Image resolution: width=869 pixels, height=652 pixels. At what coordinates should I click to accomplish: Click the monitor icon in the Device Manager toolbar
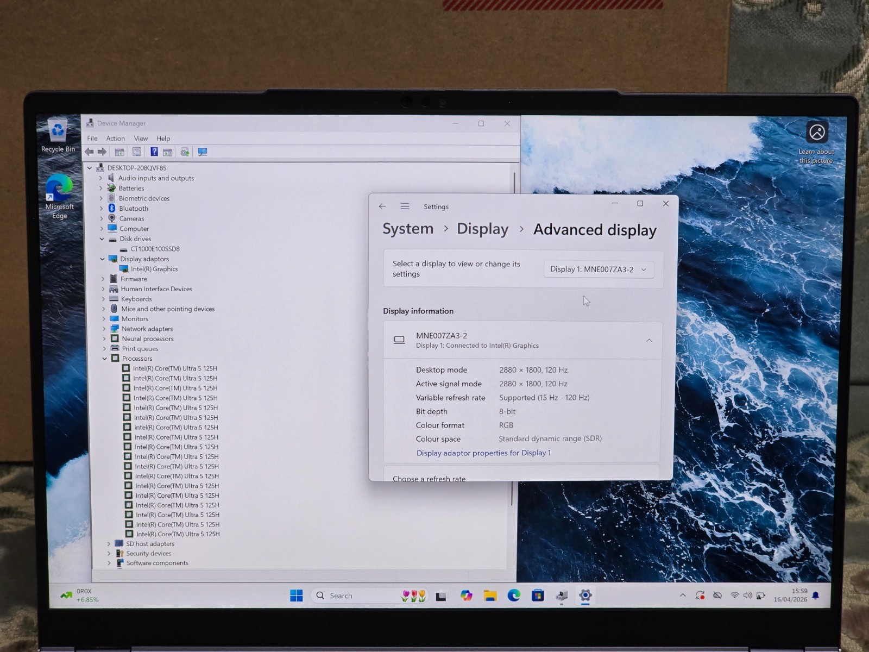(x=203, y=152)
